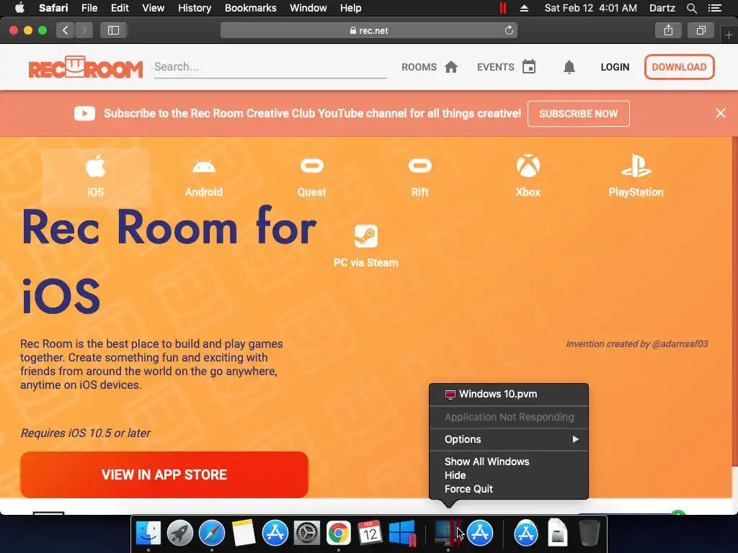
Task: Select the Android platform icon
Action: 204,176
